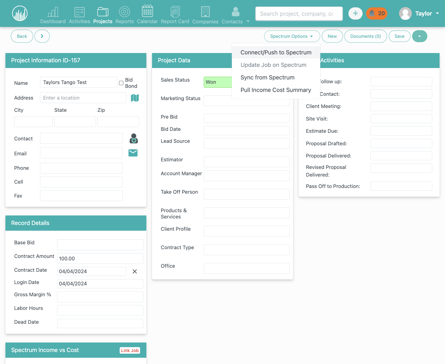The height and width of the screenshot is (364, 445).
Task: Click the Estimator field
Action: click(x=247, y=162)
